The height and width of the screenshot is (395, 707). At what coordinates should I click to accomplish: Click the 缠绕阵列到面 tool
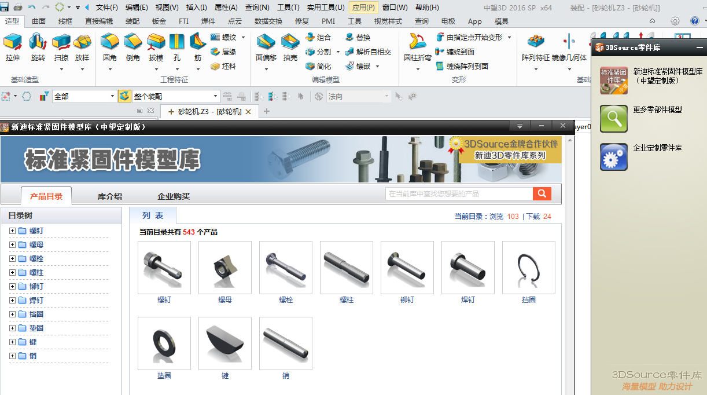point(462,66)
